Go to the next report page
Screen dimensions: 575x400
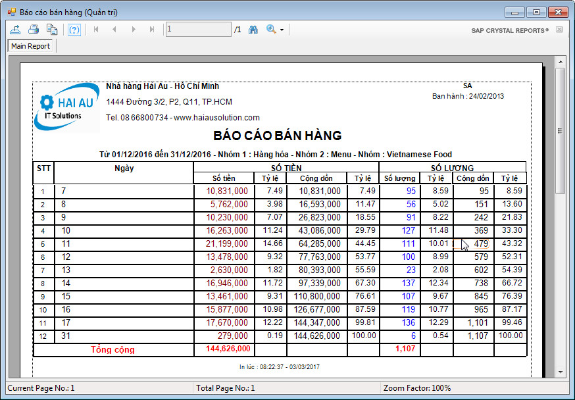pos(134,30)
